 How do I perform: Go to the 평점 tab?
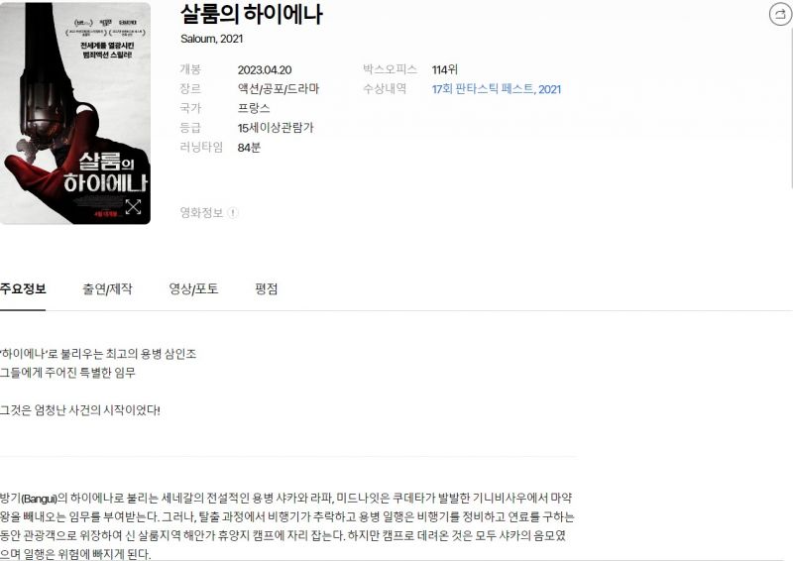tap(266, 288)
